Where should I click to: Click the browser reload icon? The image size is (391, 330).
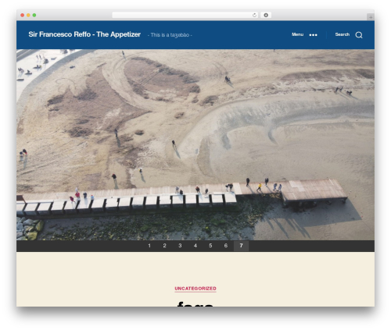click(254, 15)
